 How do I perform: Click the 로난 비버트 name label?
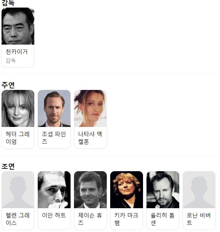click(x=198, y=219)
